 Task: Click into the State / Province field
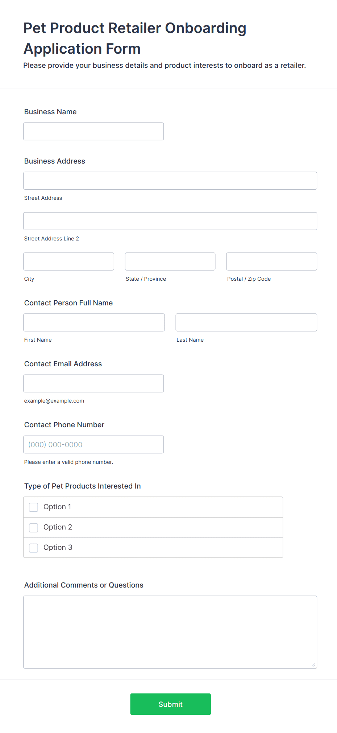(x=170, y=261)
